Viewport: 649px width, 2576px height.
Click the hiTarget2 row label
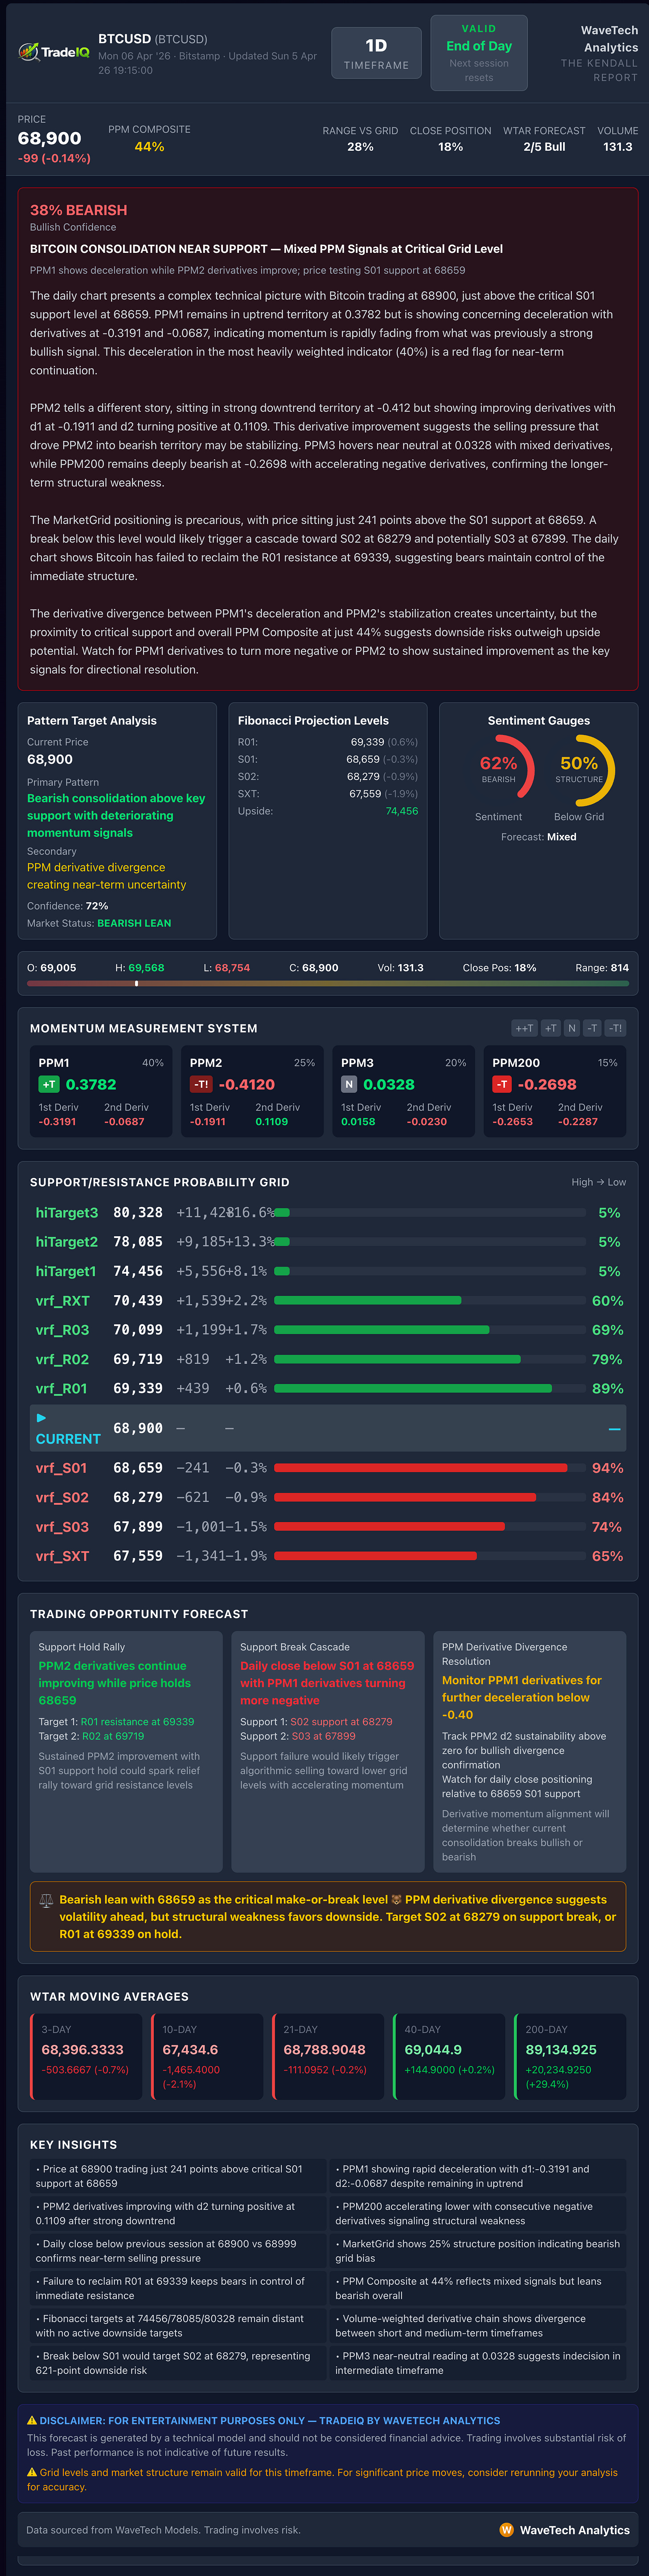coord(67,1242)
